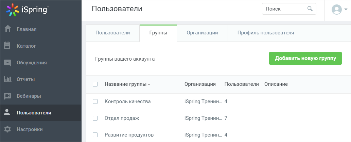Click the Пользователи column header in table
The width and height of the screenshot is (351, 142).
coord(242,84)
